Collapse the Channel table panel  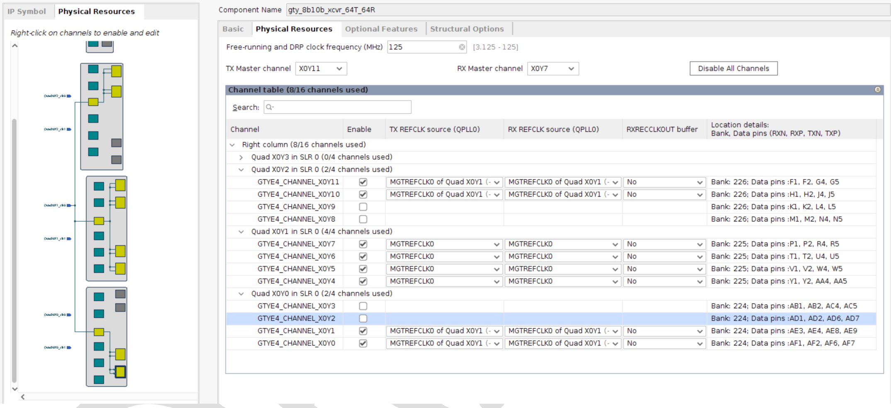pyautogui.click(x=878, y=90)
